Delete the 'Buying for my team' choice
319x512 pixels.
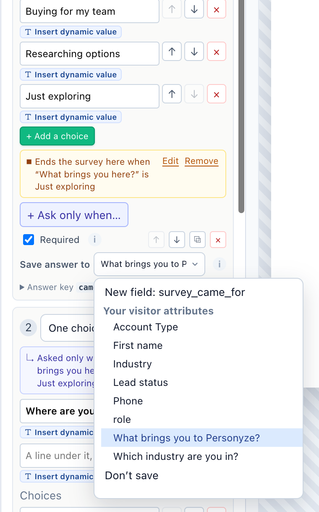(217, 10)
